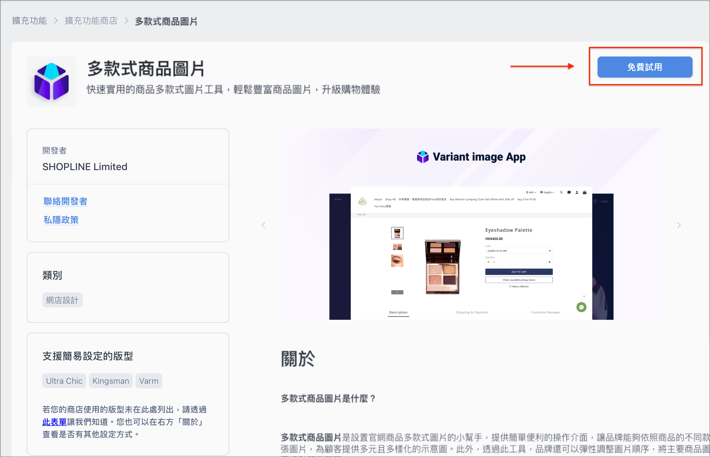Open the 私隱政策 link
The height and width of the screenshot is (457, 710).
tap(61, 220)
